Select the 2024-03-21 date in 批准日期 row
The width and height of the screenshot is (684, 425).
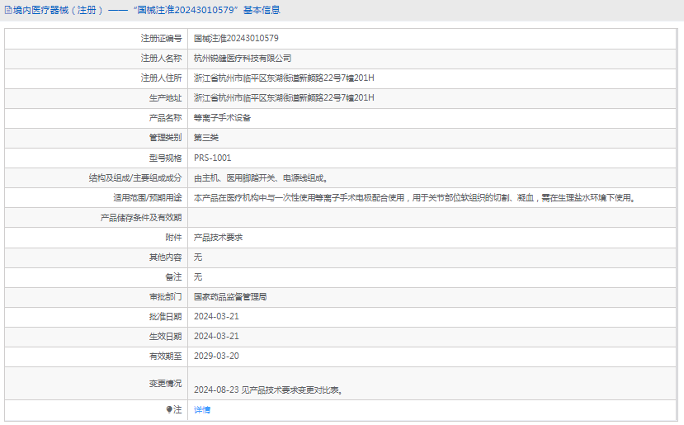click(x=216, y=317)
